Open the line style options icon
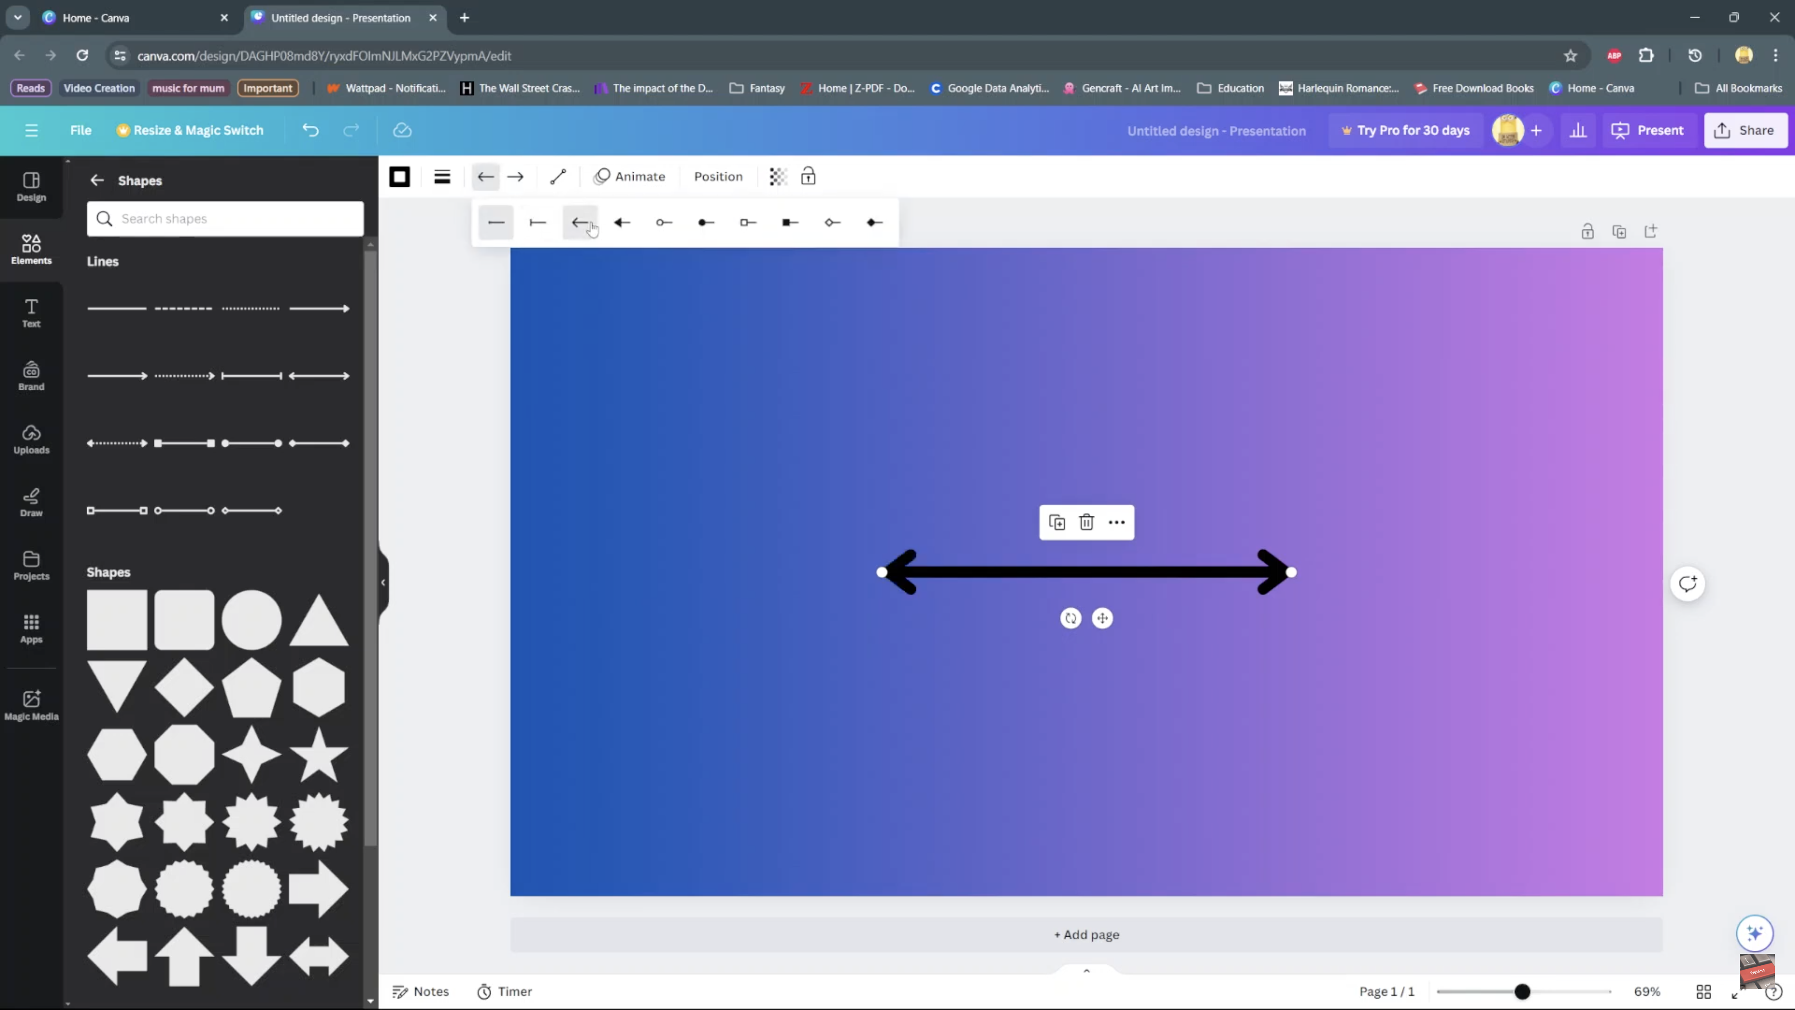The image size is (1795, 1010). point(442,177)
